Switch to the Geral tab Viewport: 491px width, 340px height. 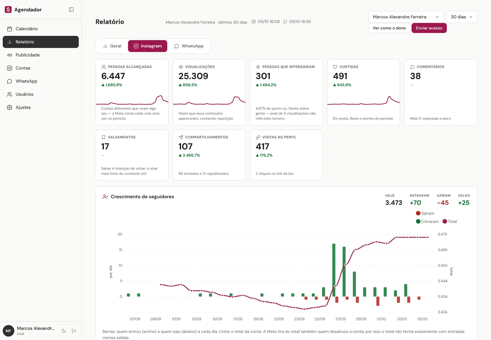(112, 46)
